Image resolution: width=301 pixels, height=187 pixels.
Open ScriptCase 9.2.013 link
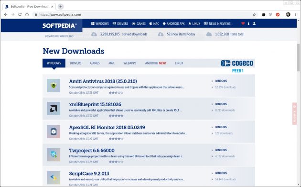(x=89, y=174)
